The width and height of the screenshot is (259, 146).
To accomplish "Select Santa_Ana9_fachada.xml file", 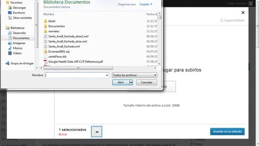I will [64, 46].
